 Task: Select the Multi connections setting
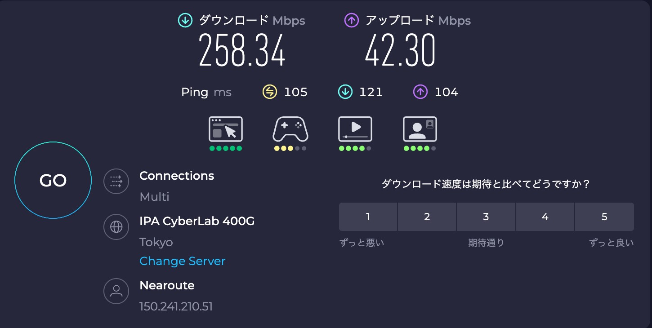[x=154, y=197]
